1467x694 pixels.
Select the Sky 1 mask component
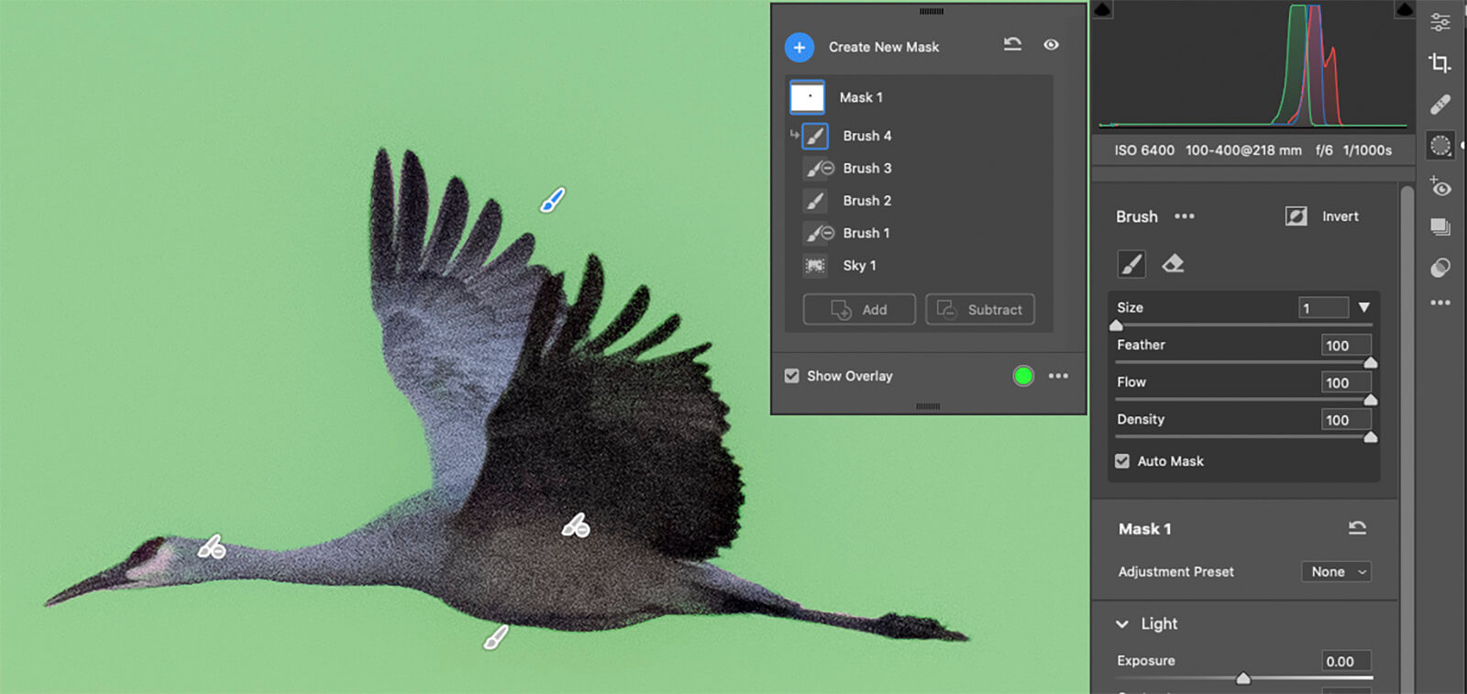pyautogui.click(x=859, y=266)
